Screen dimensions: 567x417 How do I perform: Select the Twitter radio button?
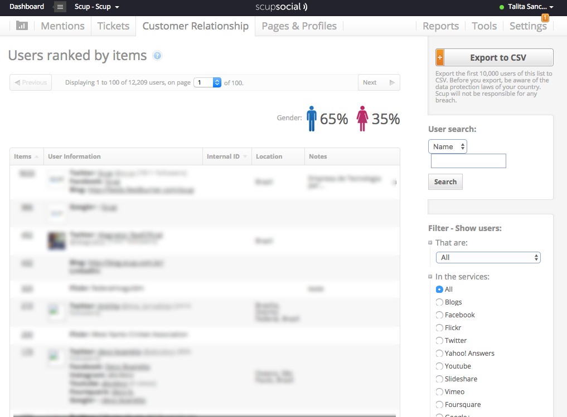[439, 341]
